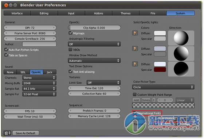Open the Sample Rate 44.1 kHz dropdown
Viewport: 204px width, 139px height.
coord(39,89)
